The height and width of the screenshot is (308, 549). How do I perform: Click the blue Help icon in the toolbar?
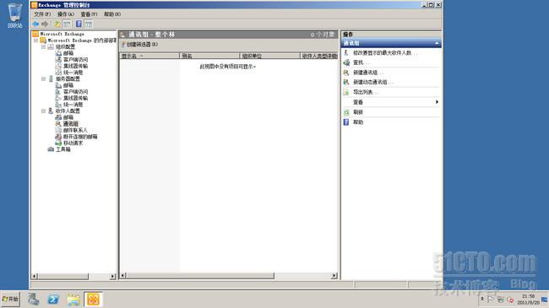tap(79, 24)
